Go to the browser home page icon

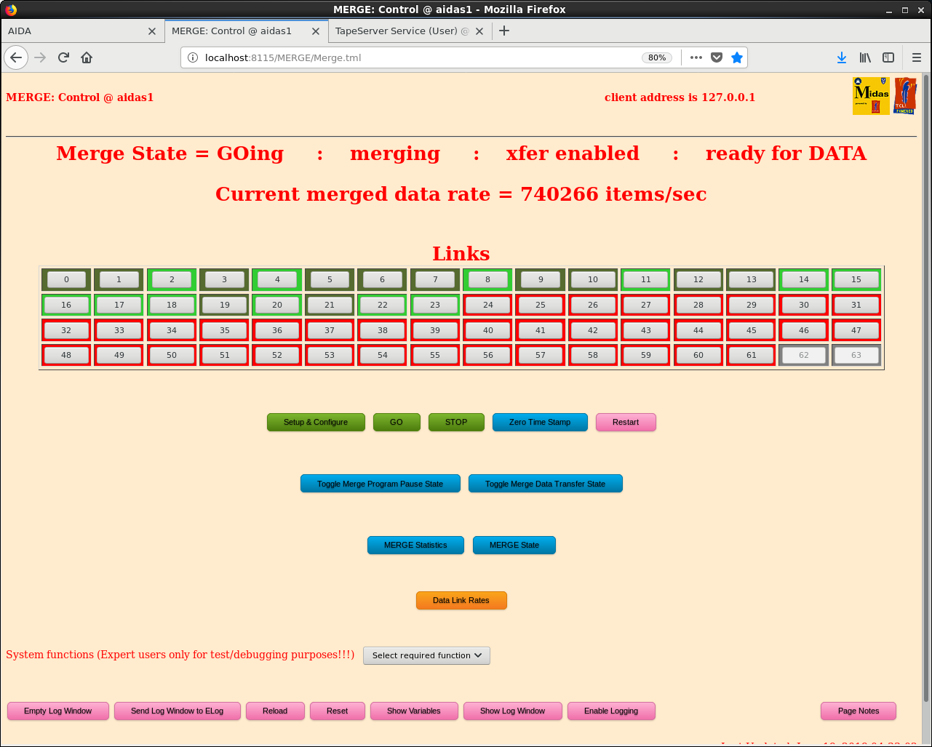(87, 57)
